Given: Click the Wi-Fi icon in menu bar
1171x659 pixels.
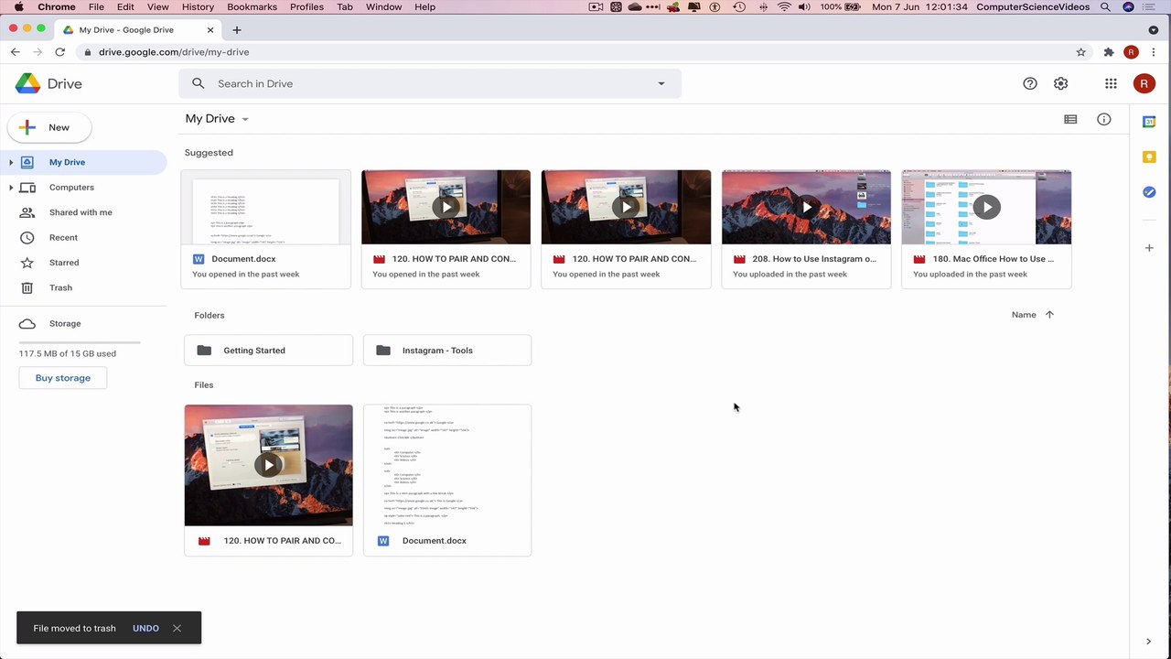Looking at the screenshot, I should pyautogui.click(x=784, y=6).
